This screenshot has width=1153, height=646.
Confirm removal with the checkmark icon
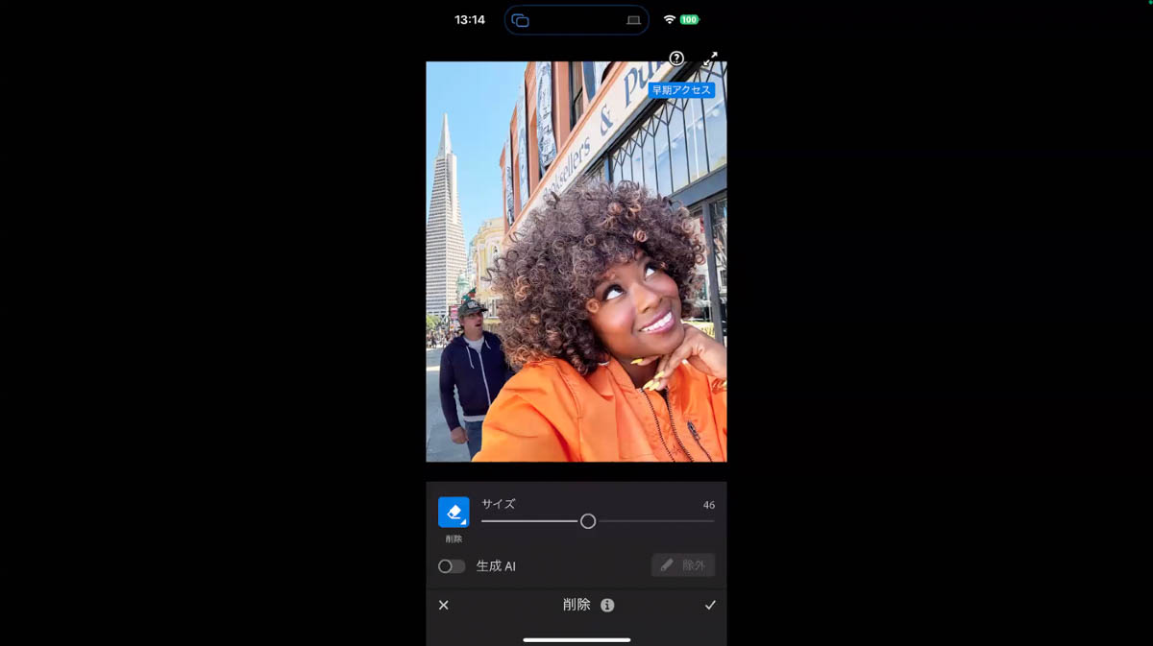pyautogui.click(x=710, y=605)
